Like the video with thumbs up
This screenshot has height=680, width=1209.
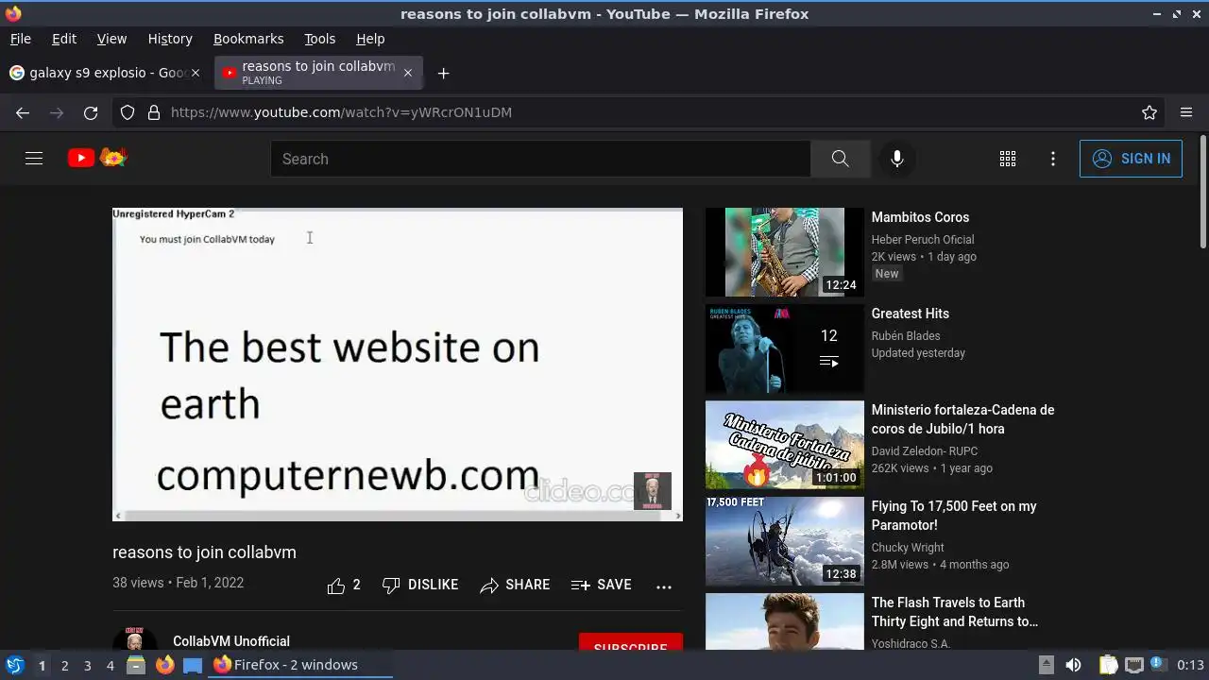click(344, 586)
